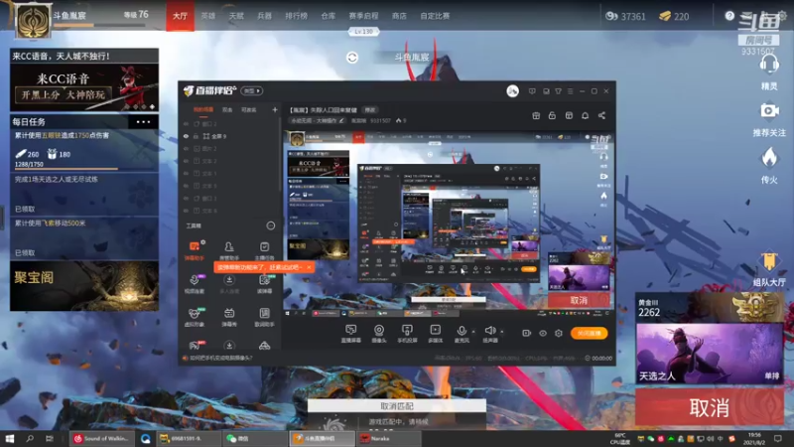Select the 天选之人 game mode card

coord(710,354)
